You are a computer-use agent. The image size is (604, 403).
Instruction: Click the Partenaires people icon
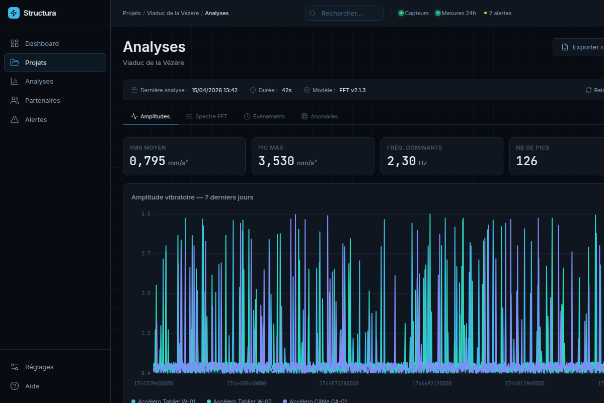point(15,101)
